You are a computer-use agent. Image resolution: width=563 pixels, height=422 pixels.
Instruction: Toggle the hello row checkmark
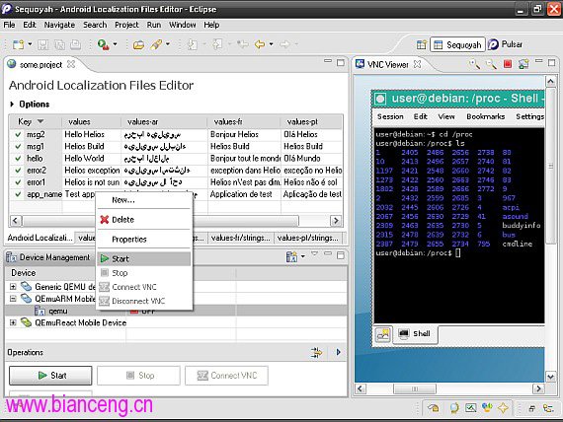(x=18, y=158)
